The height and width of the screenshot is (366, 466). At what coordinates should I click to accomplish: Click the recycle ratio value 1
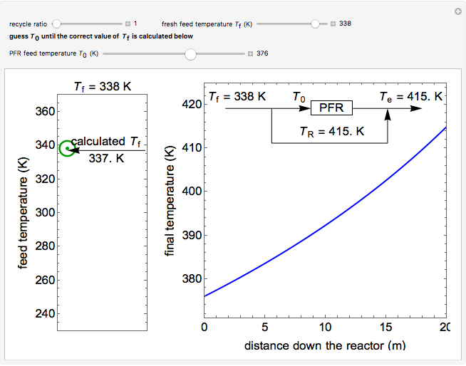click(x=136, y=23)
